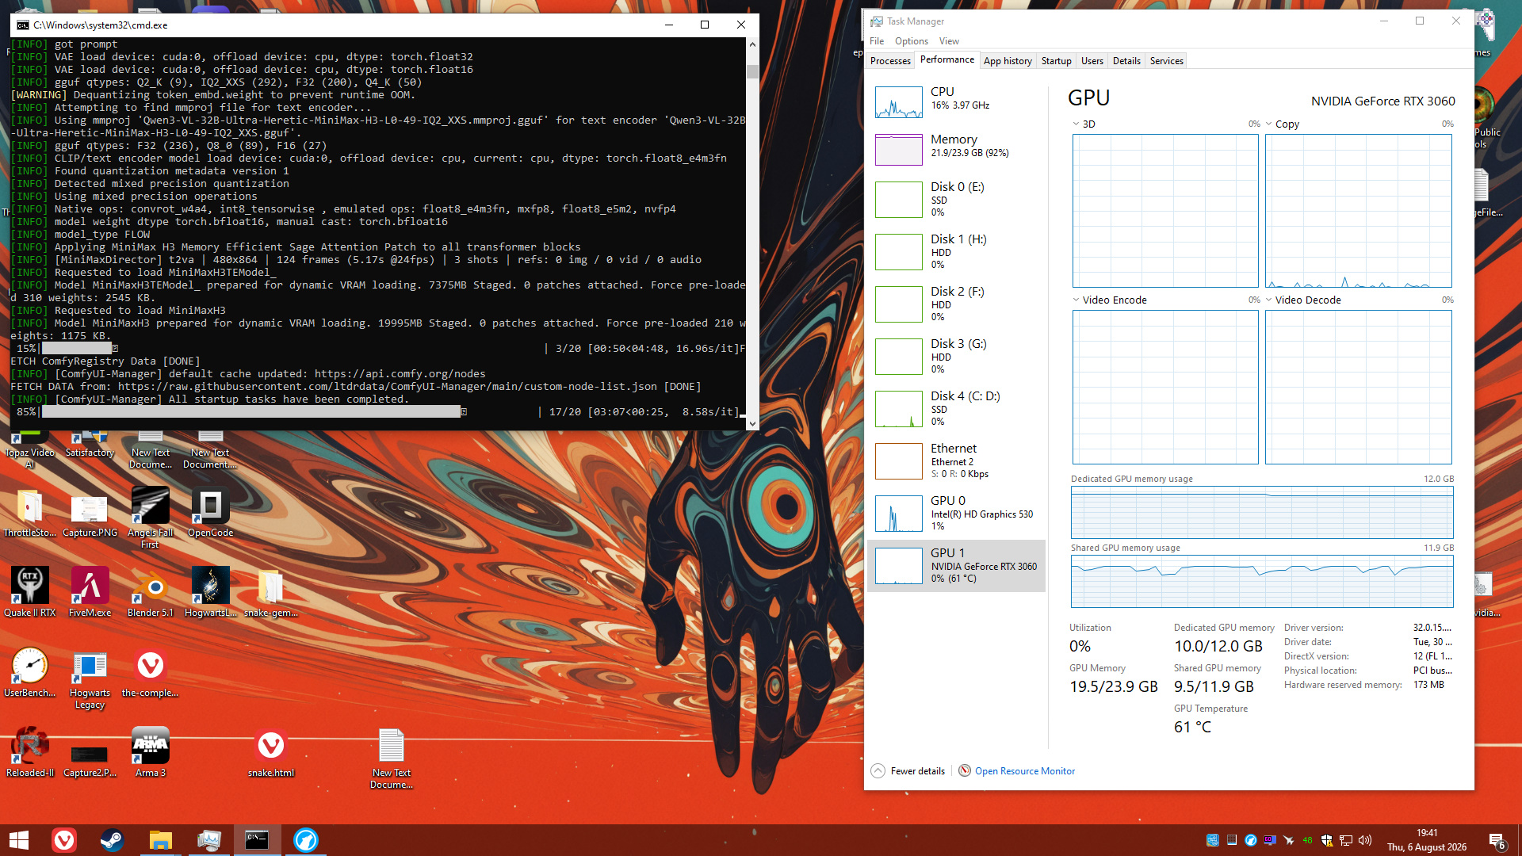1522x856 pixels.
Task: Select CPU in the performance sidebar
Action: pyautogui.click(x=956, y=102)
